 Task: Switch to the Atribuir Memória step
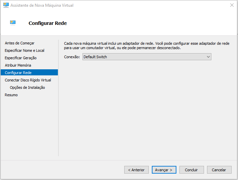[x=18, y=65]
